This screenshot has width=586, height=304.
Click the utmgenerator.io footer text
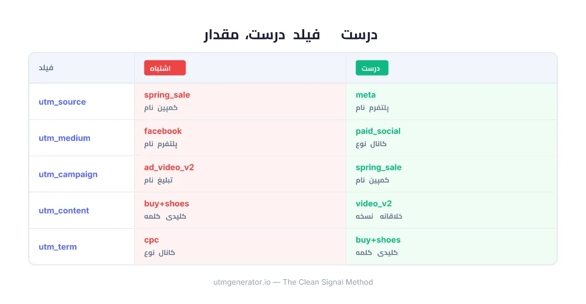pyautogui.click(x=293, y=282)
